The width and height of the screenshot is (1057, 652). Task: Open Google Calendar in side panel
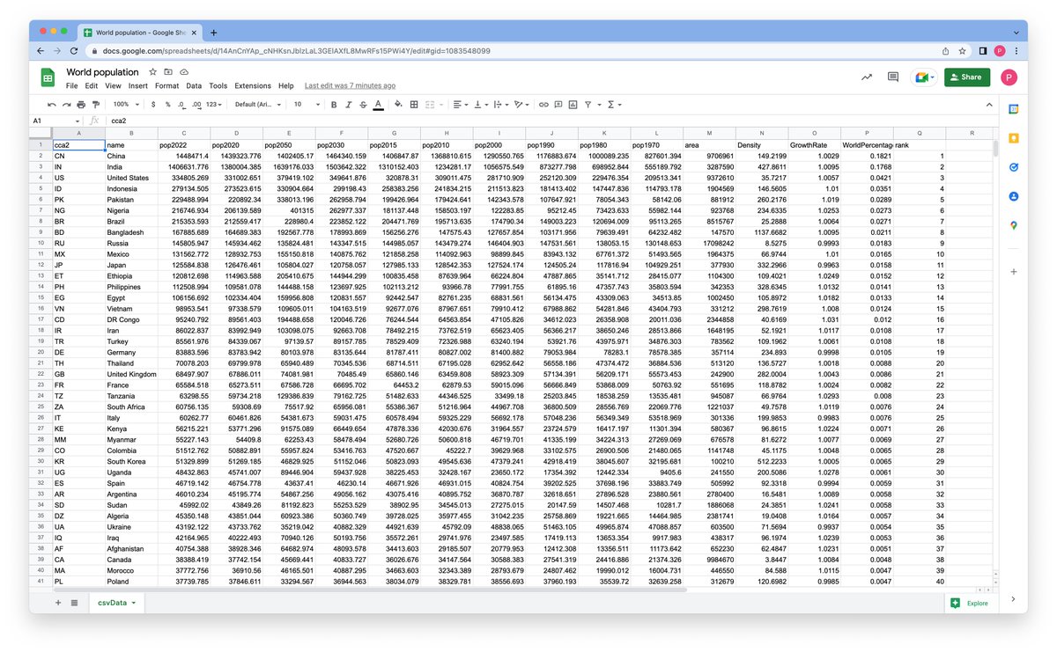tap(1014, 109)
